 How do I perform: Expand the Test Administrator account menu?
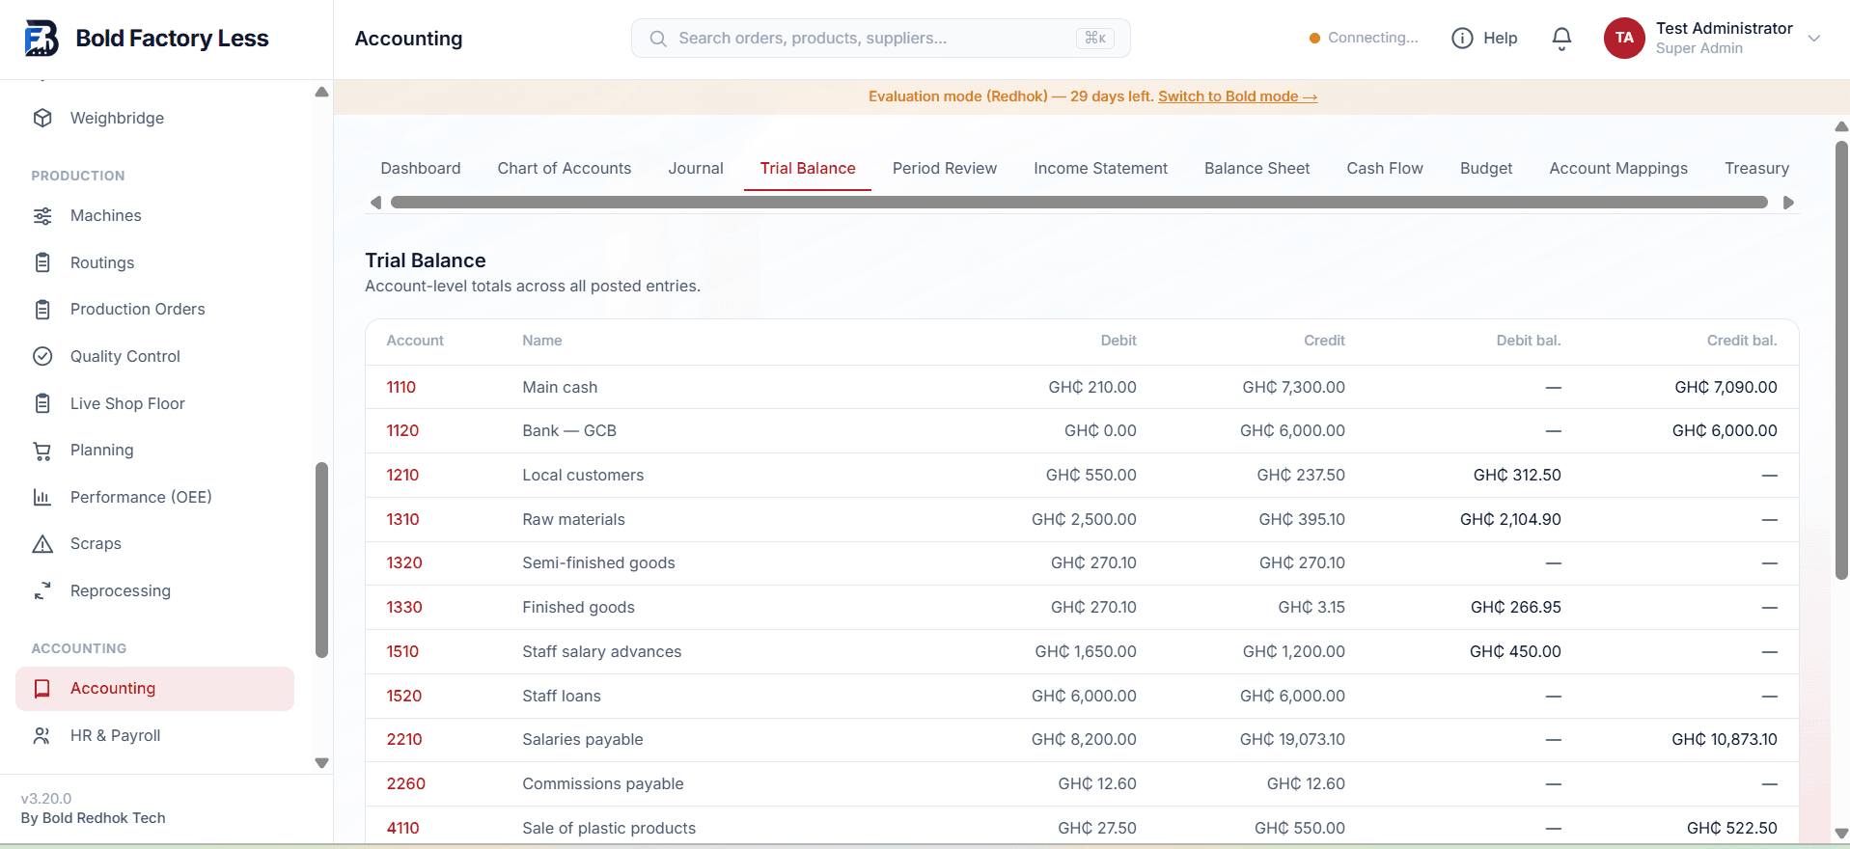point(1814,39)
